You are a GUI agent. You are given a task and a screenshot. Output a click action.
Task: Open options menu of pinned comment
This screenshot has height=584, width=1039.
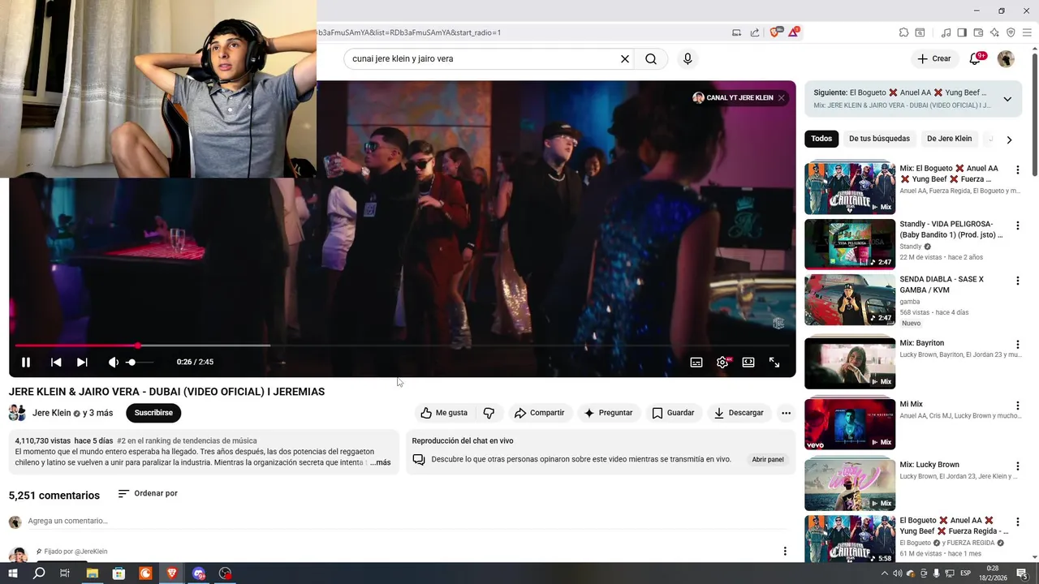pos(784,552)
